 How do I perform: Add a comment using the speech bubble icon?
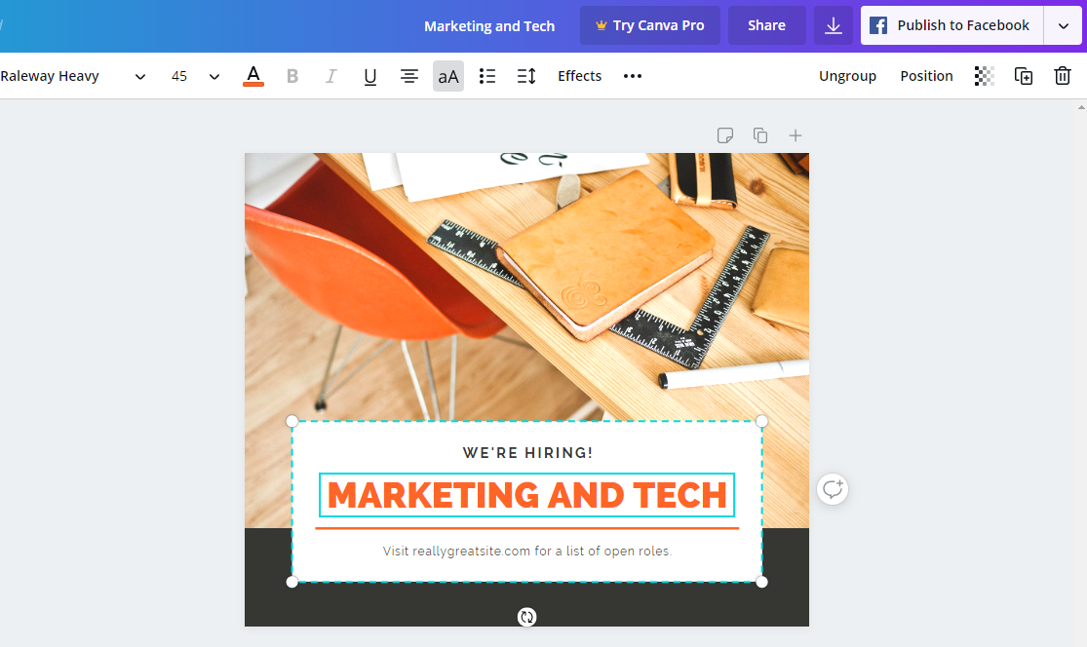tap(833, 489)
